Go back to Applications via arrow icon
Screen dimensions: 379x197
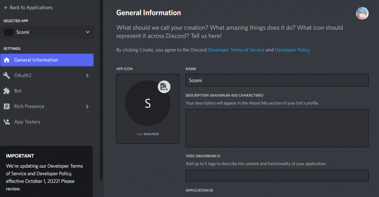point(6,7)
